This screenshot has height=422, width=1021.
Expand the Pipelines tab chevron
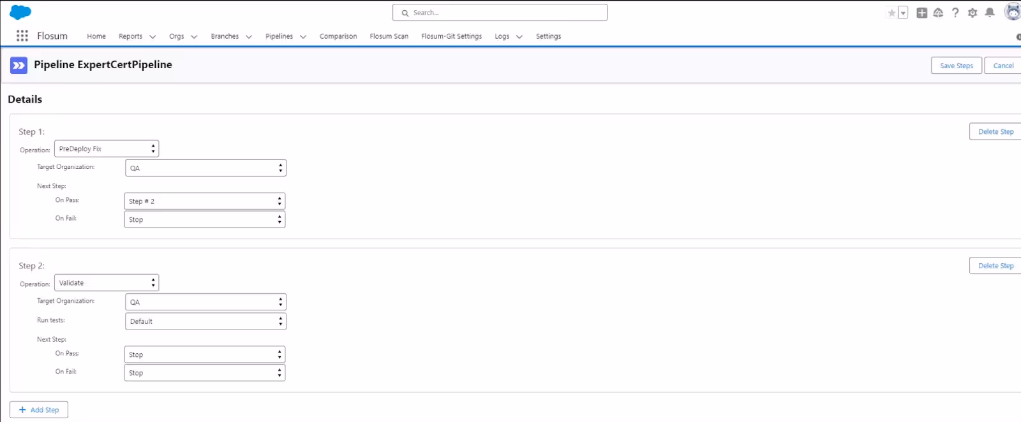(303, 37)
